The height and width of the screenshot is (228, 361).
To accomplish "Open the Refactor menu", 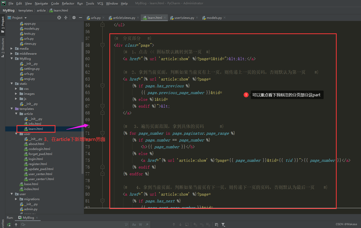I will [68, 3].
